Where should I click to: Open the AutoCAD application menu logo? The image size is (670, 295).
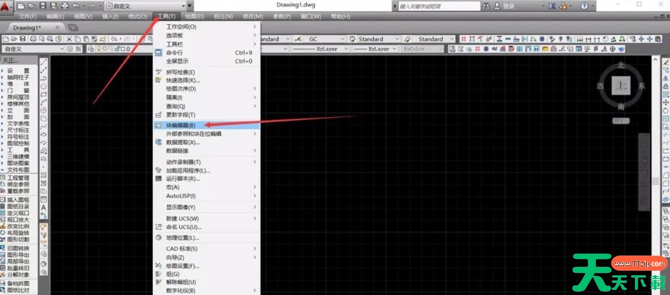(x=6, y=6)
